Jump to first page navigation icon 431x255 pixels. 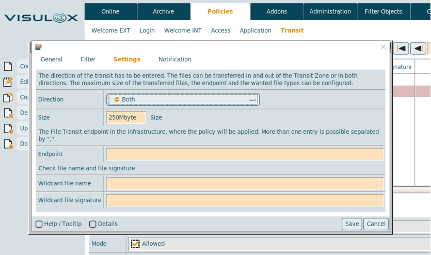click(x=401, y=49)
